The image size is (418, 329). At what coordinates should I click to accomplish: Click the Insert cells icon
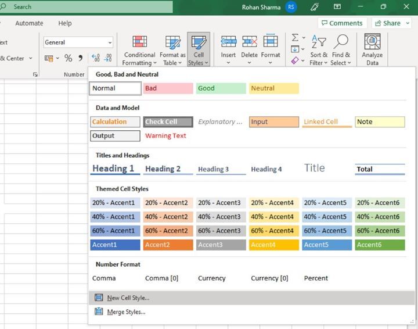[229, 42]
